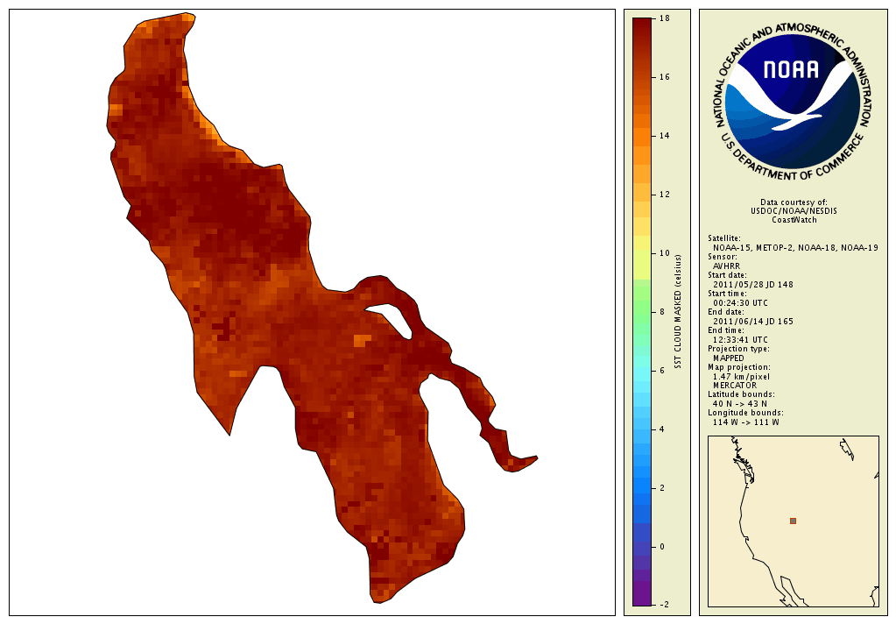Click latitude value '40 N -> 43 N'
The image size is (896, 624).
[740, 404]
